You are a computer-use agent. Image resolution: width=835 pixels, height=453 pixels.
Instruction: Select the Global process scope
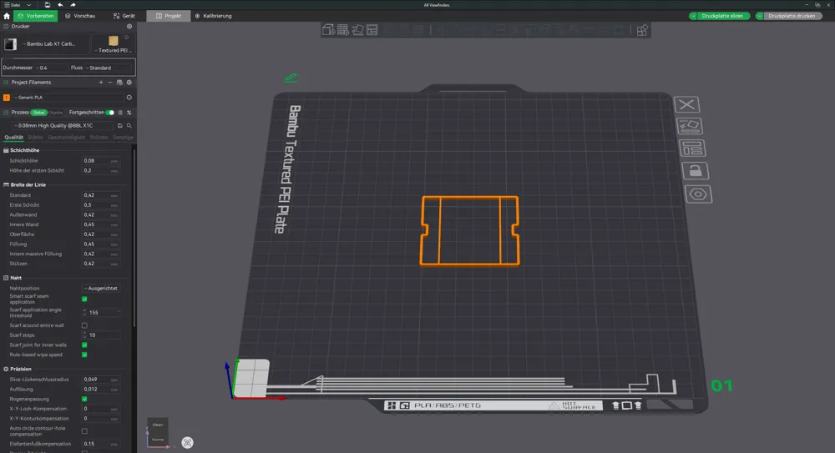click(38, 113)
